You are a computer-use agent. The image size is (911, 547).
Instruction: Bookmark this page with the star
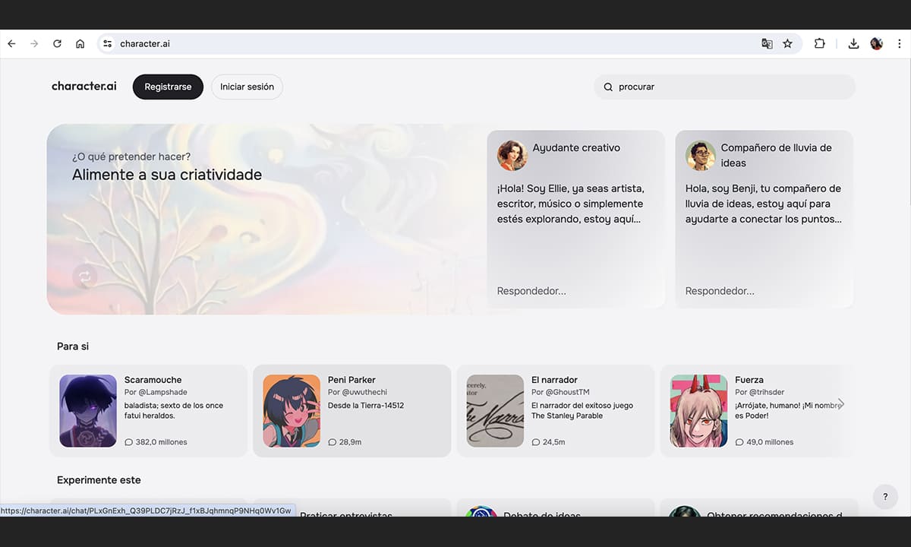(x=787, y=44)
